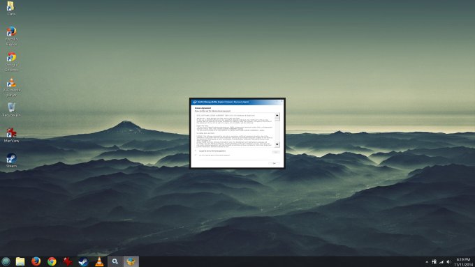Screen dimensions: 475x267
Task: Open the Steam desktop shortcut
Action: coord(11,160)
